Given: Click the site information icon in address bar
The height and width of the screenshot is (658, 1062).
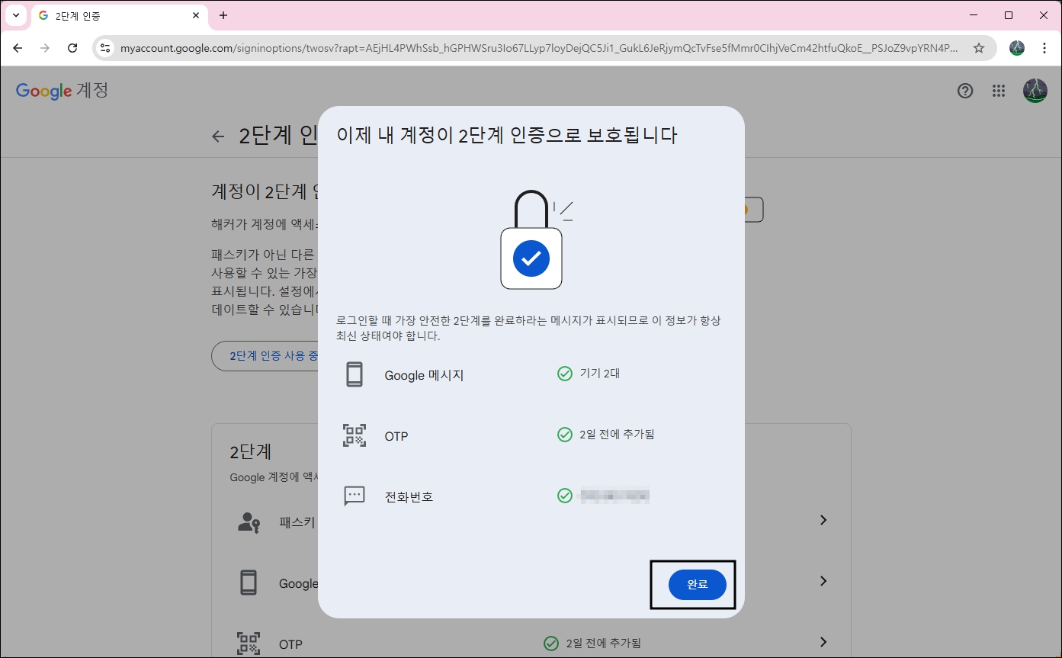Looking at the screenshot, I should pyautogui.click(x=104, y=47).
